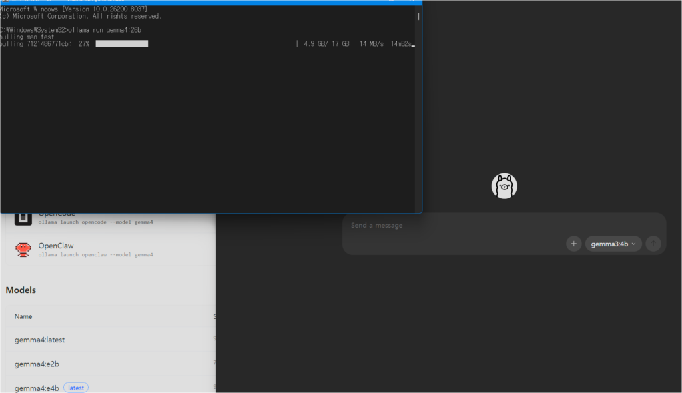Click the download progress bar in terminal

tap(121, 44)
